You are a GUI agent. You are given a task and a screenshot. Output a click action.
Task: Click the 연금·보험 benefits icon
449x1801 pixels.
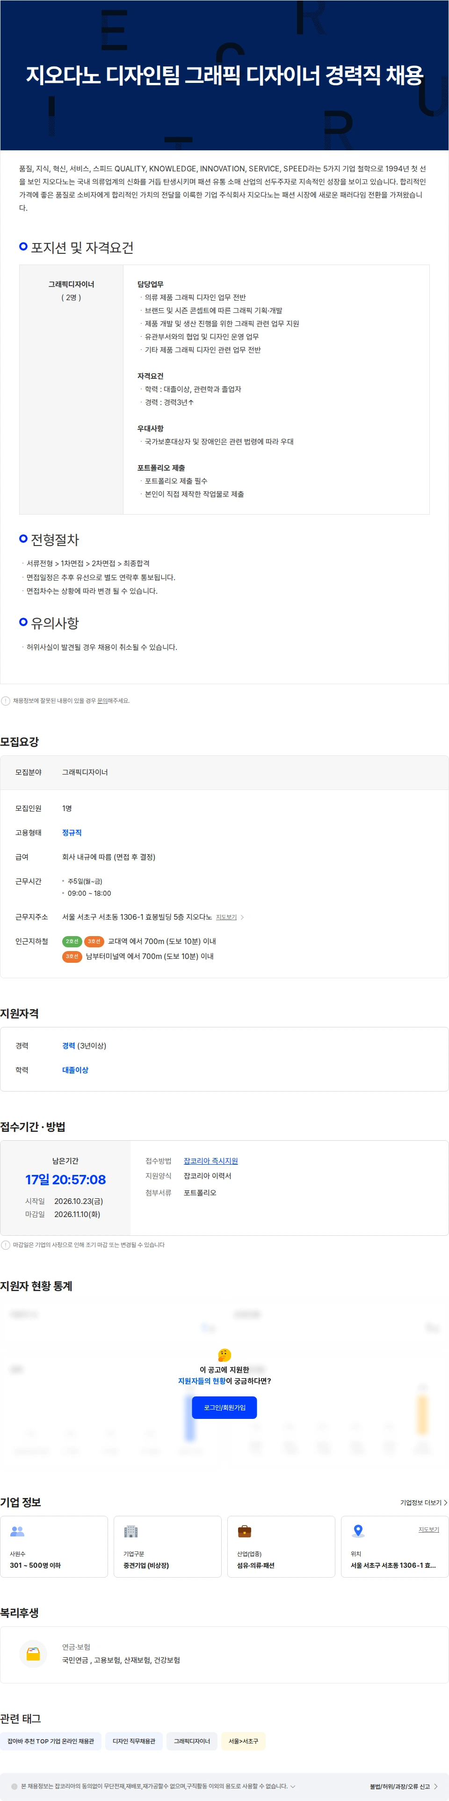34,1653
